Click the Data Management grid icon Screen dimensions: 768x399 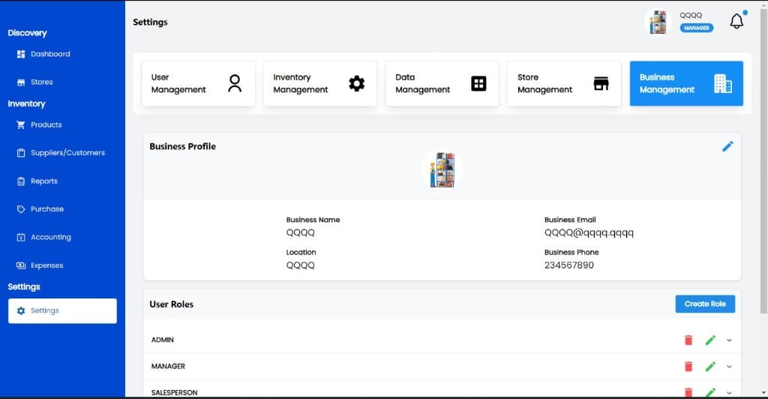pyautogui.click(x=478, y=83)
